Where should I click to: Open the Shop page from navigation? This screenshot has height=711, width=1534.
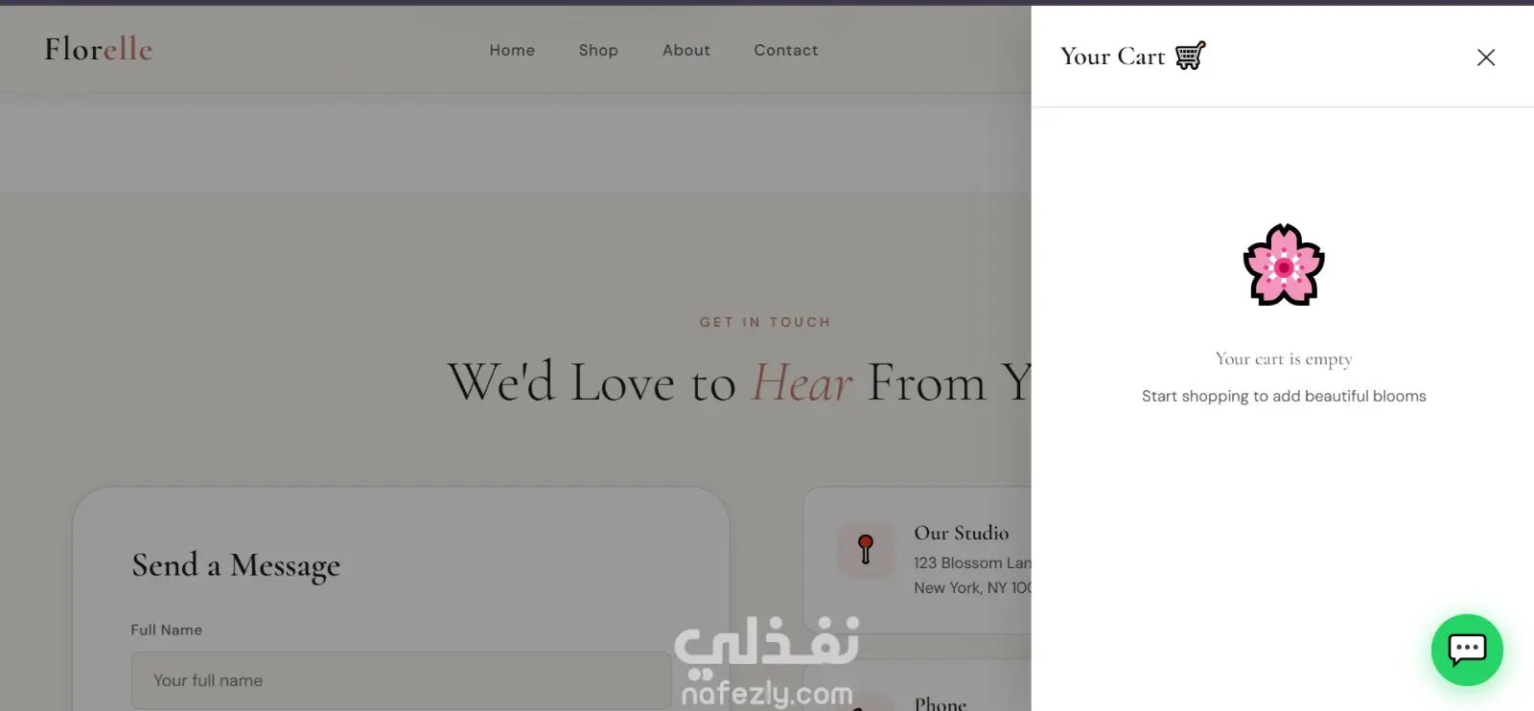(598, 50)
